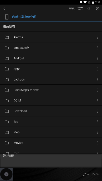Open the Onkyo Direct store icon
102x181 pixels.
[x=80, y=9]
